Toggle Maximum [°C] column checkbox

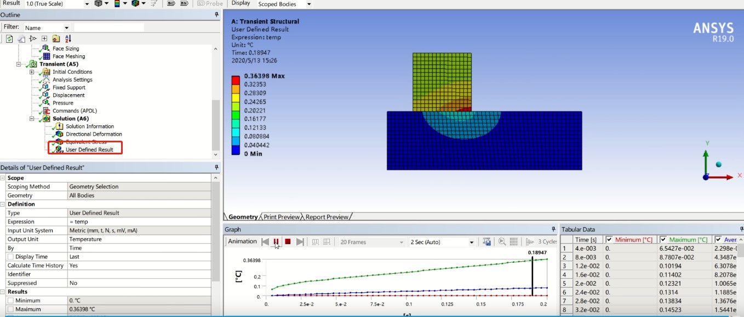point(663,240)
